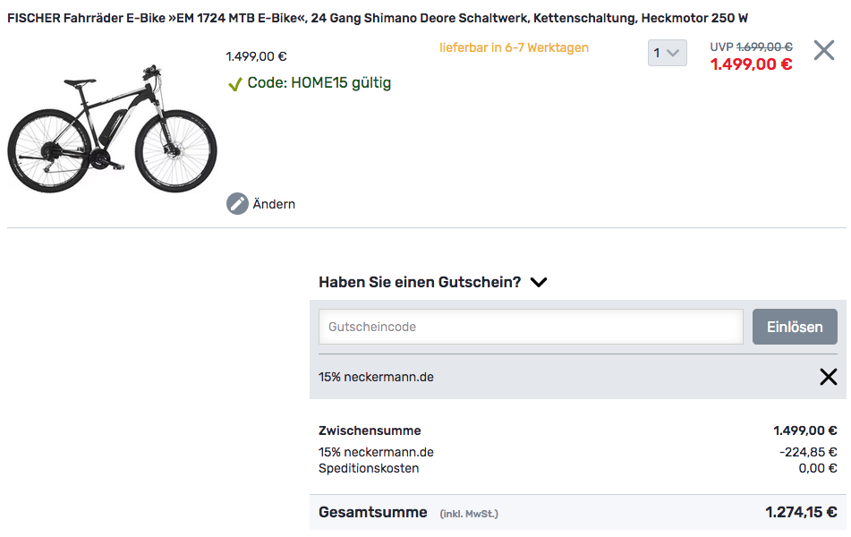
Task: Open the quantity dropdown showing 1
Action: tap(667, 53)
